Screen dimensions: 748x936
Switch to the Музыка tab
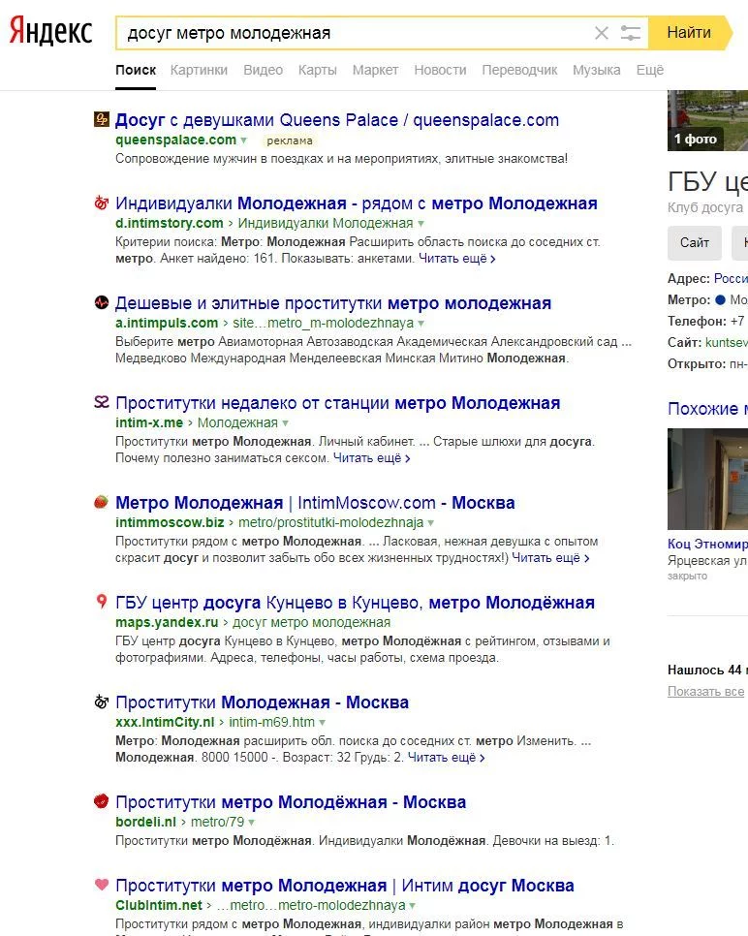597,70
